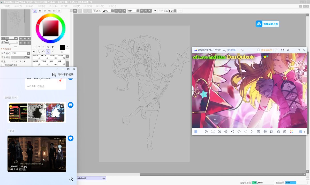The width and height of the screenshot is (310, 185).
Task: Click the Undo button in SAI toolbar
Action: point(75,11)
